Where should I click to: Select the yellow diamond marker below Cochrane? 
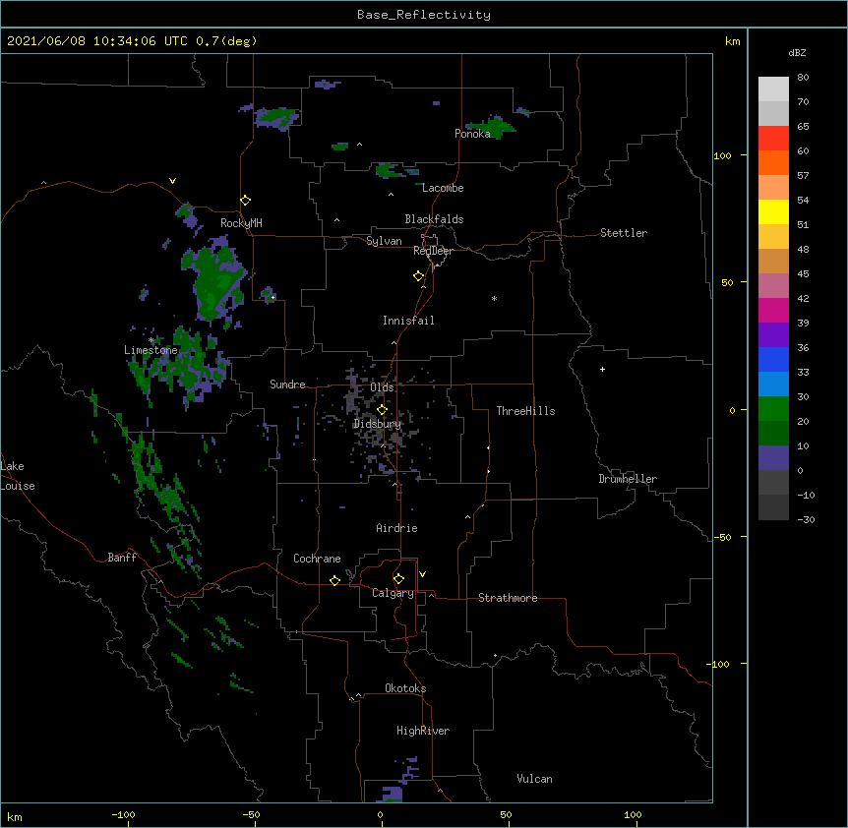click(334, 580)
